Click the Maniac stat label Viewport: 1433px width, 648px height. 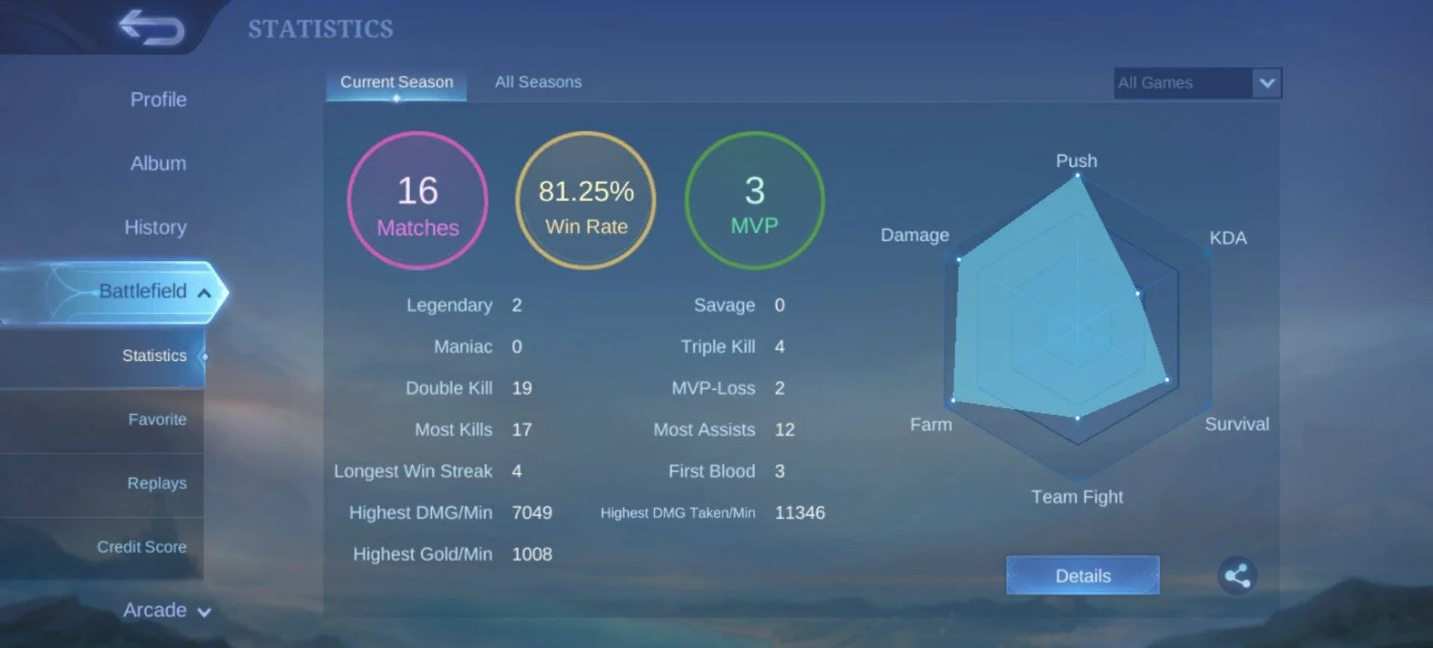tap(463, 347)
